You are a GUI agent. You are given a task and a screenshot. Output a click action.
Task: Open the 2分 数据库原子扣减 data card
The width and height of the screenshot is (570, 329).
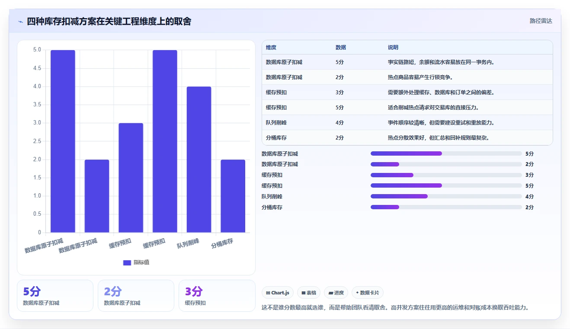tap(136, 296)
